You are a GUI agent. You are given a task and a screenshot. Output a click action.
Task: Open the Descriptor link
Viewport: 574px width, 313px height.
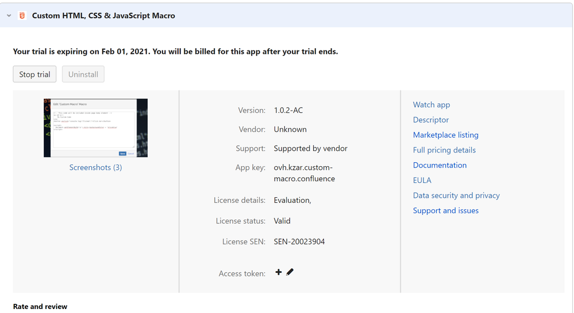point(430,120)
